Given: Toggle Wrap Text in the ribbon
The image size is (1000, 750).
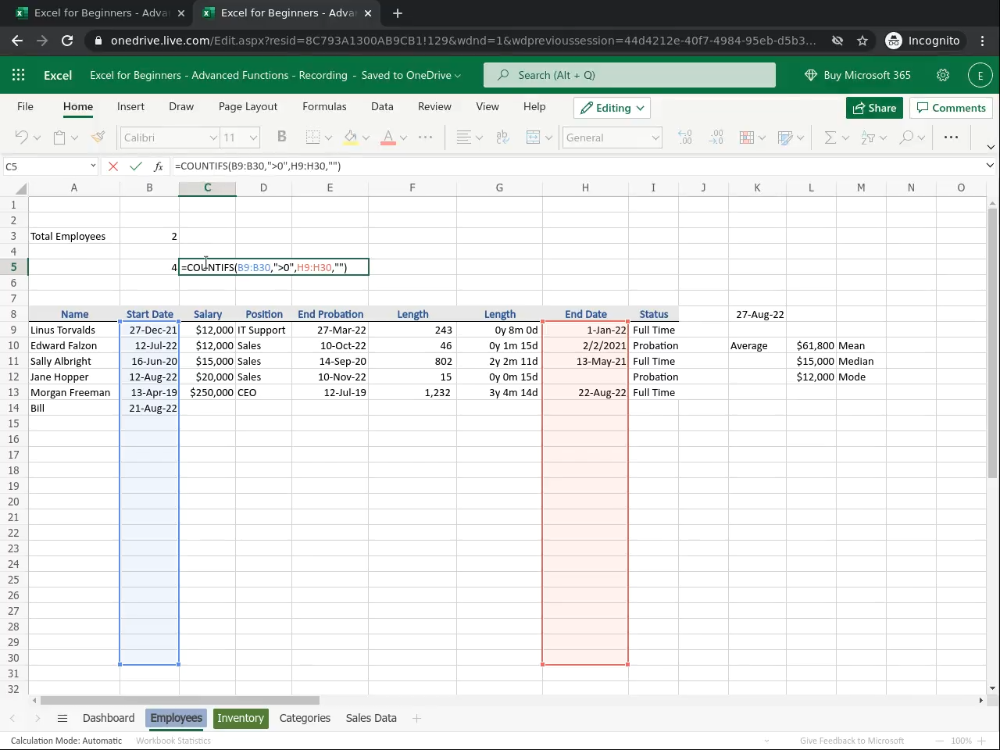Looking at the screenshot, I should [x=502, y=137].
